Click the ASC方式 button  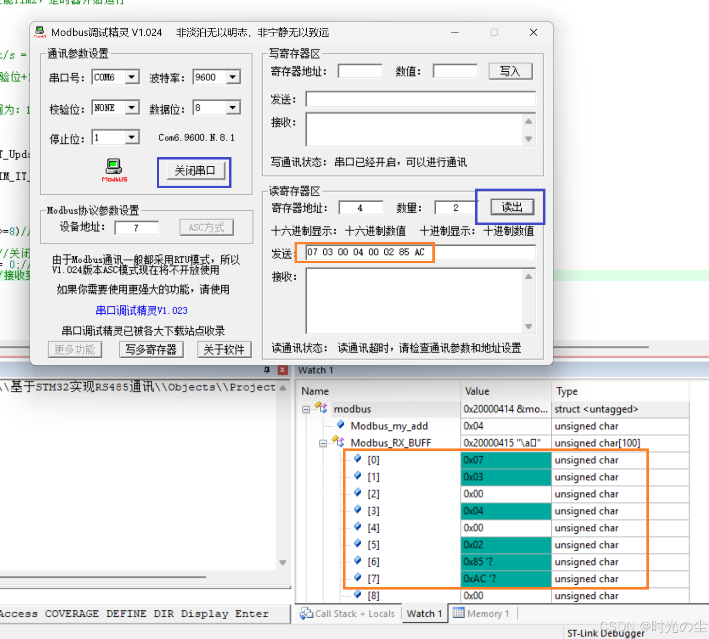(207, 227)
